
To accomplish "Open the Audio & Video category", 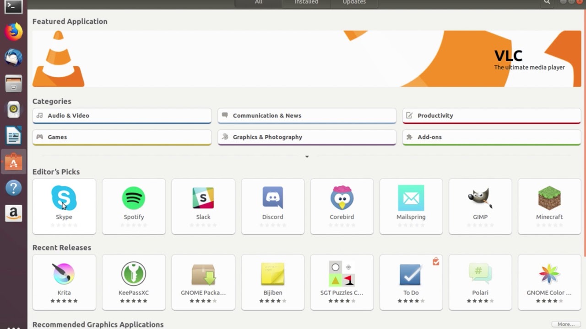I will [122, 116].
